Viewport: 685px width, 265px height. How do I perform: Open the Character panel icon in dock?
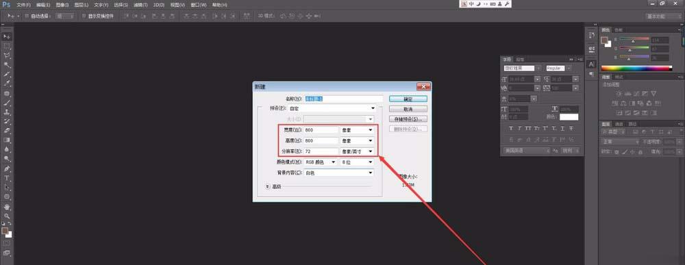(x=592, y=64)
